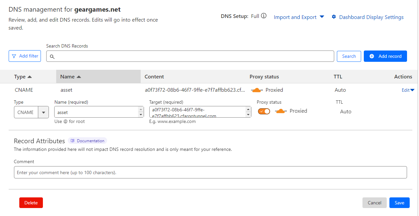The height and width of the screenshot is (216, 419).
Task: Click the book icon on Documentation badge
Action: point(72,141)
